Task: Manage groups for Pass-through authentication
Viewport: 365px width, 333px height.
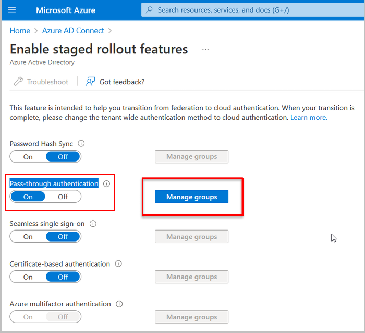Action: [x=191, y=197]
